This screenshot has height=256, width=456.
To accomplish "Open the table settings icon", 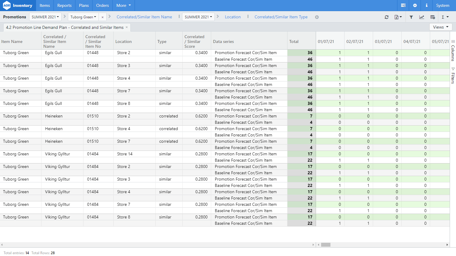I will [433, 17].
